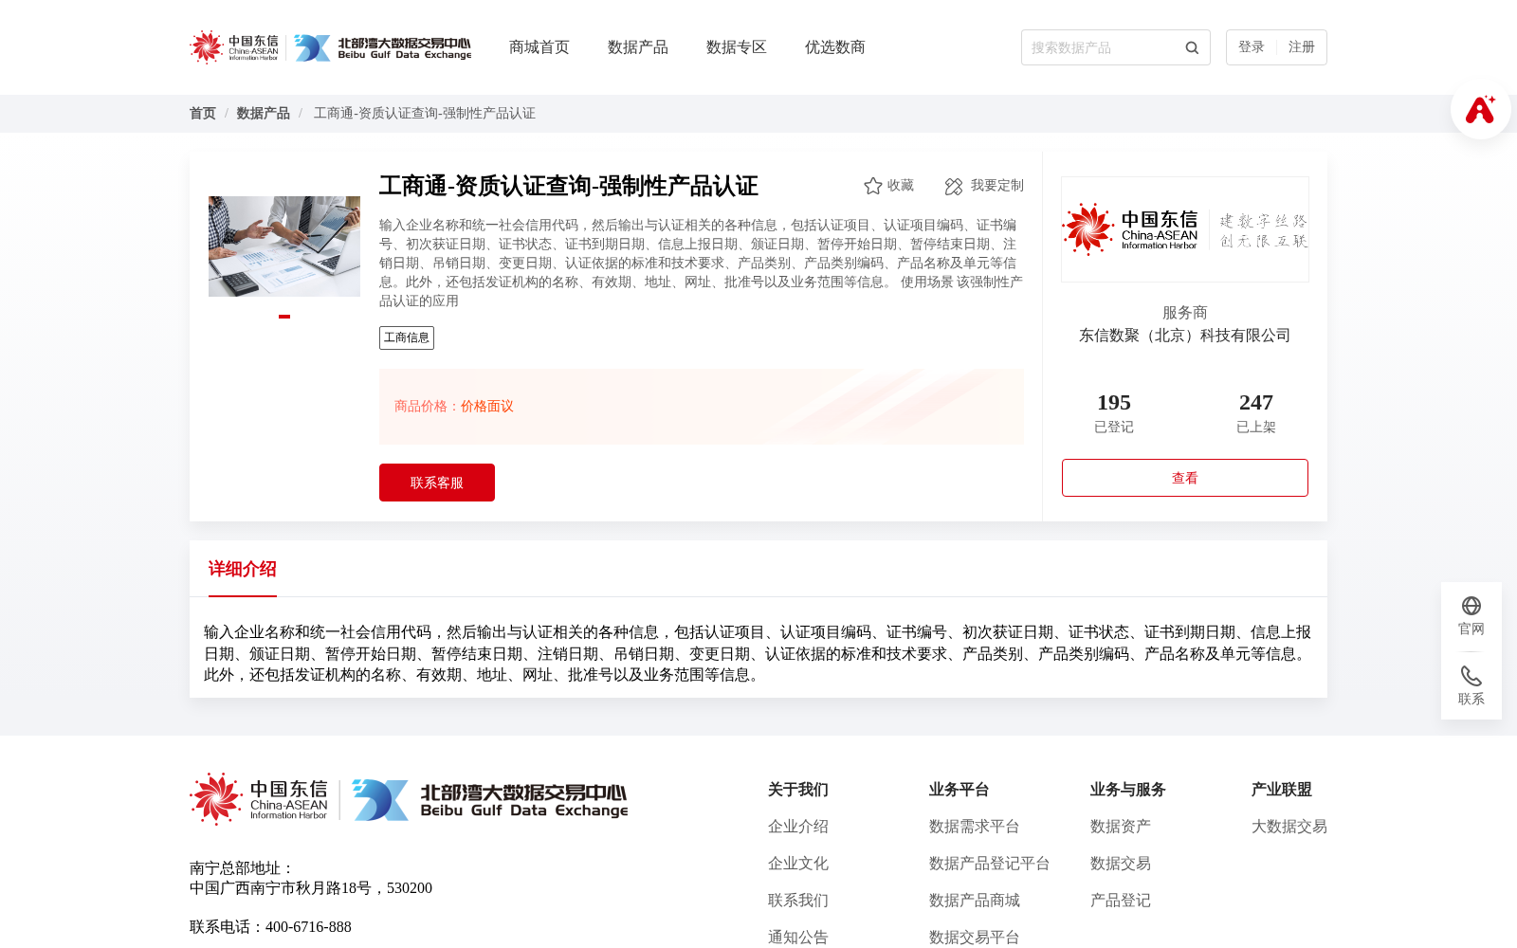Image resolution: width=1517 pixels, height=948 pixels.
Task: Click the 登录 login link
Action: tap(1252, 47)
